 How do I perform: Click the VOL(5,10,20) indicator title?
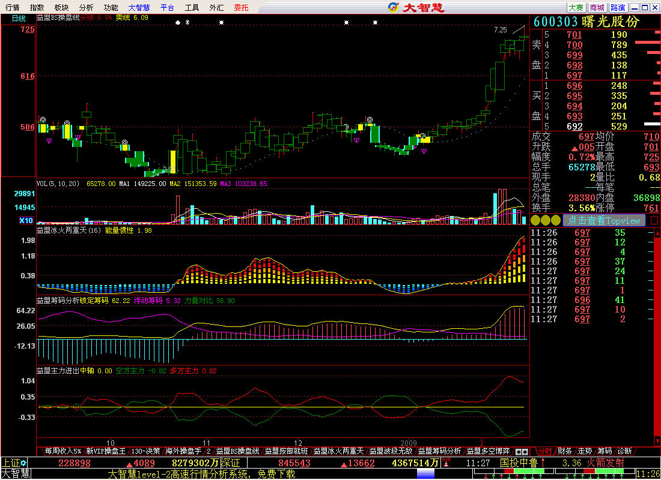58,184
